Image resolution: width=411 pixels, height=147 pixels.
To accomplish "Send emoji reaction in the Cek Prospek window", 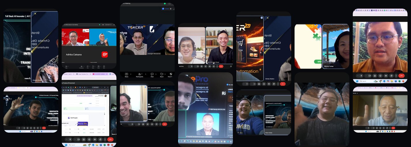I will [89, 140].
